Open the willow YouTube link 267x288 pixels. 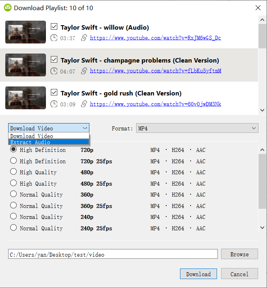coord(156,38)
